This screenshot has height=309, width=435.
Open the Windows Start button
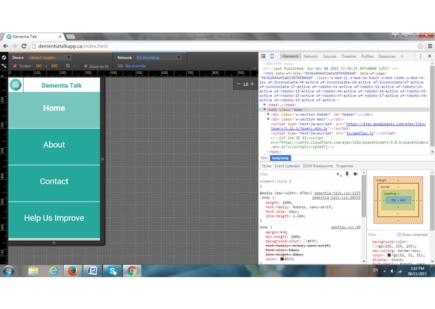[x=8, y=271]
